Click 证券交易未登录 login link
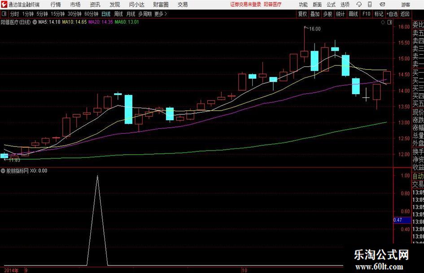This screenshot has width=424, height=273. (x=245, y=4)
